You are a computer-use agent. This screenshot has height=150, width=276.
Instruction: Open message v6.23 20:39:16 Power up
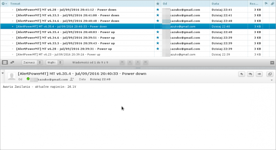[58, 54]
